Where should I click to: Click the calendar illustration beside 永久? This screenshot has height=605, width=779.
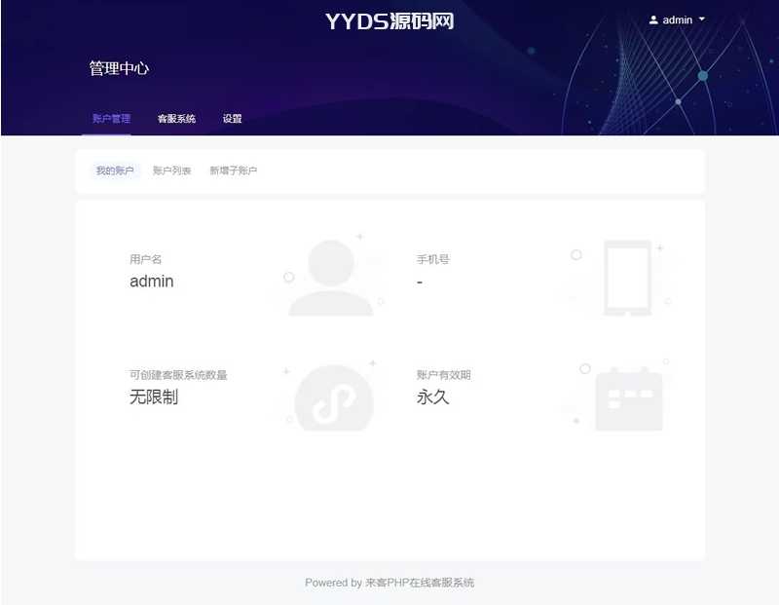pyautogui.click(x=628, y=398)
